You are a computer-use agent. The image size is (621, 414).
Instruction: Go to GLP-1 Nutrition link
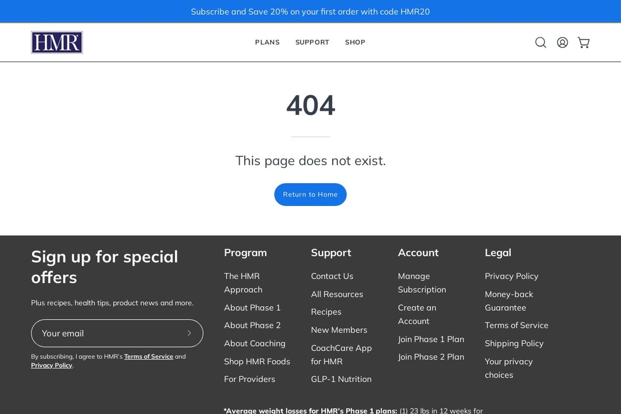[341, 379]
